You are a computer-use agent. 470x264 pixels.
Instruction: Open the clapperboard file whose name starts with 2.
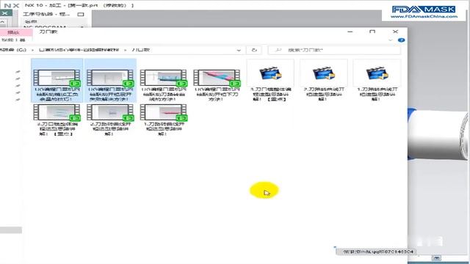click(324, 73)
